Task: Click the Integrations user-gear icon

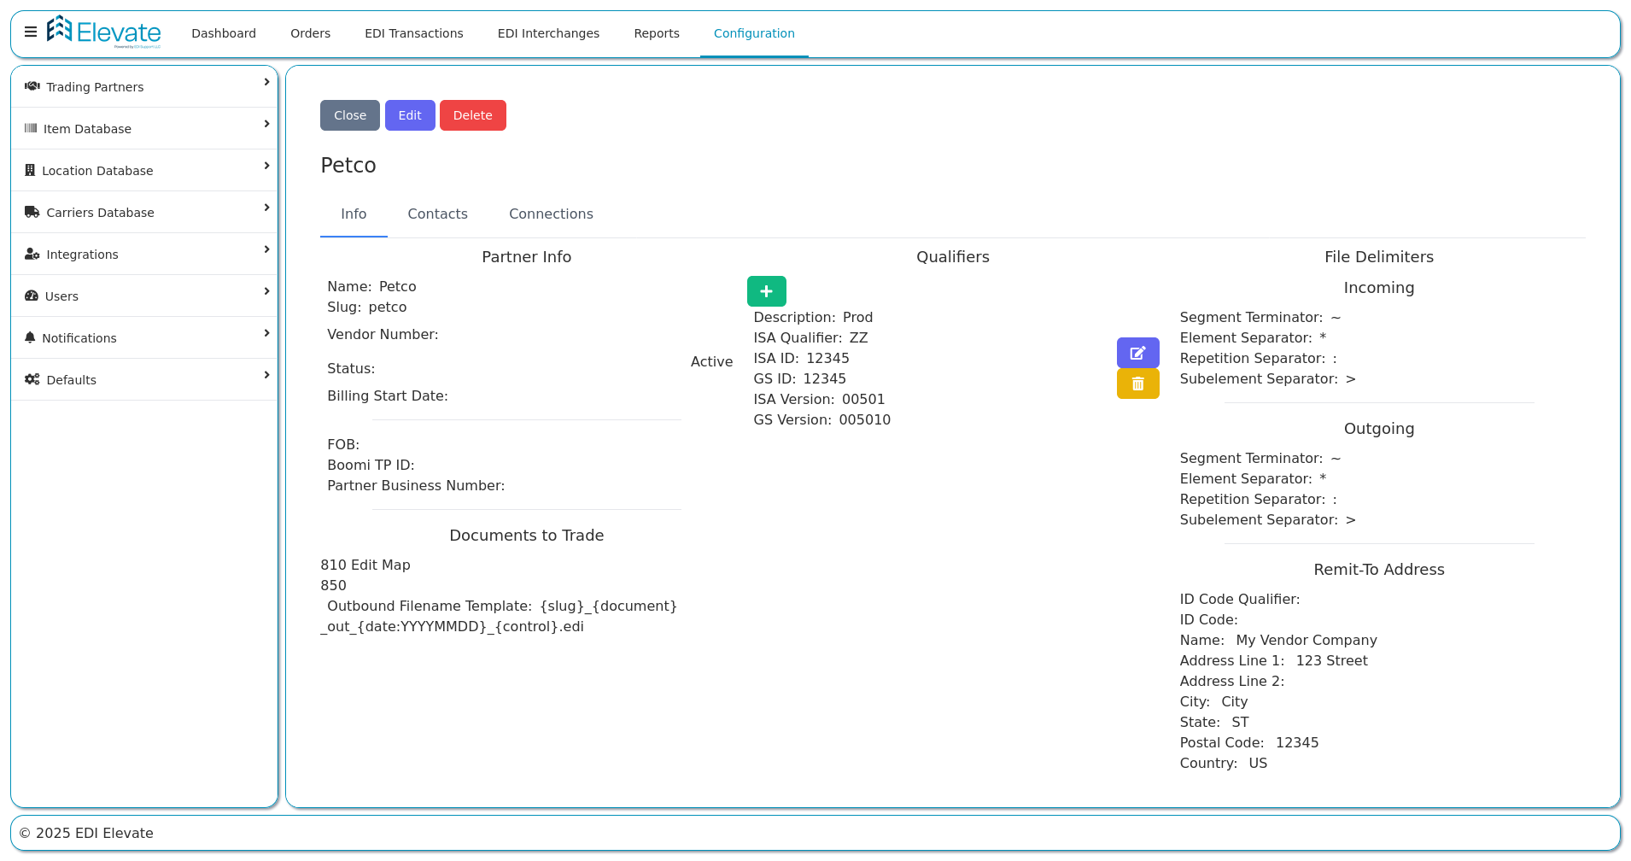Action: tap(32, 254)
